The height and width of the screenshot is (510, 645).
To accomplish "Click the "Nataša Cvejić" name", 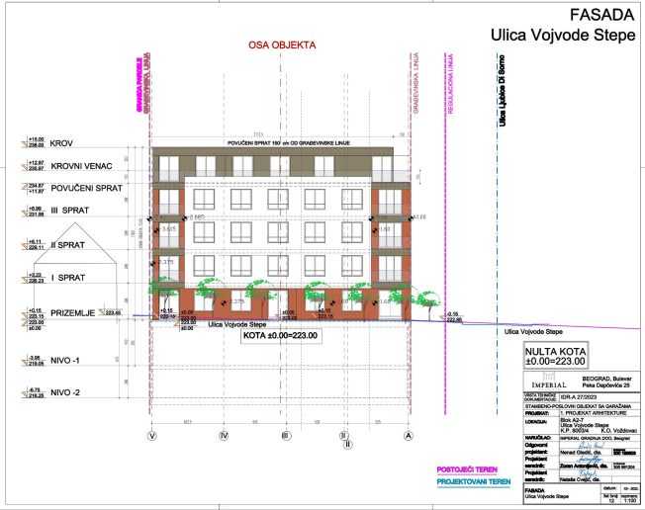I will pos(580,479).
